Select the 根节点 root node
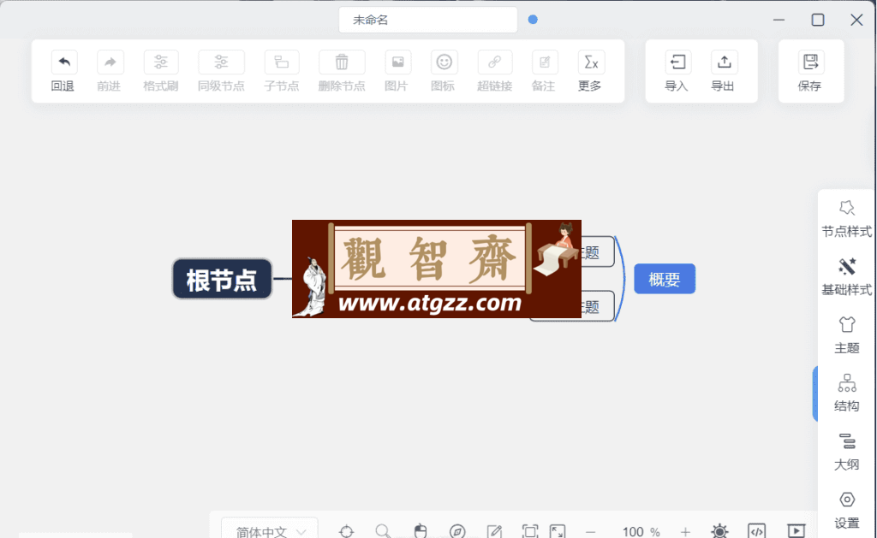This screenshot has height=538, width=877. 222,279
